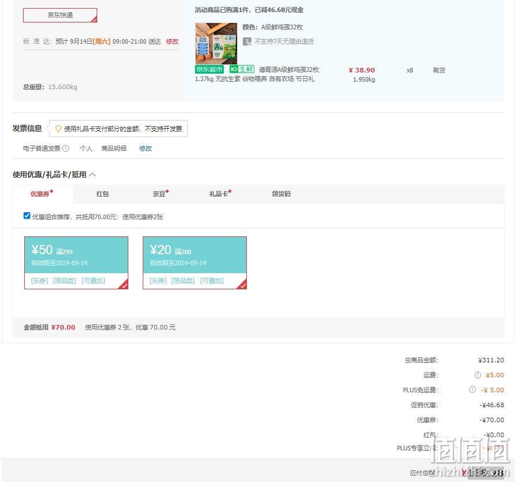The image size is (515, 482).
Task: Click the 优惠券 -¥70.00 value in summary
Action: tap(491, 420)
